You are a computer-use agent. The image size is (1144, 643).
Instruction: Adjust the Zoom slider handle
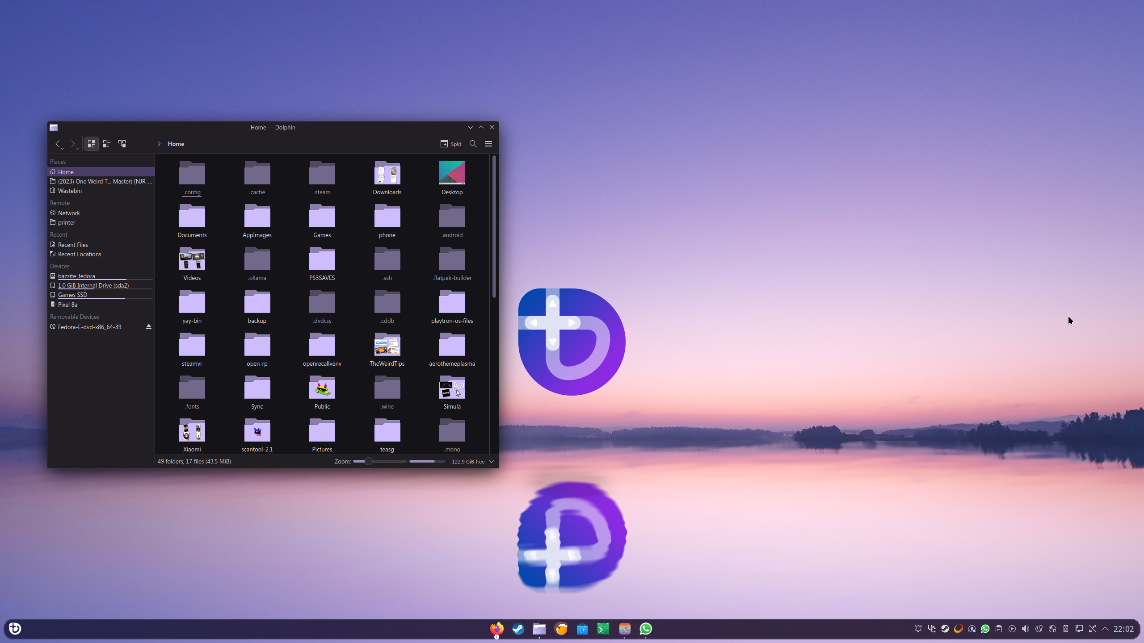coord(368,461)
